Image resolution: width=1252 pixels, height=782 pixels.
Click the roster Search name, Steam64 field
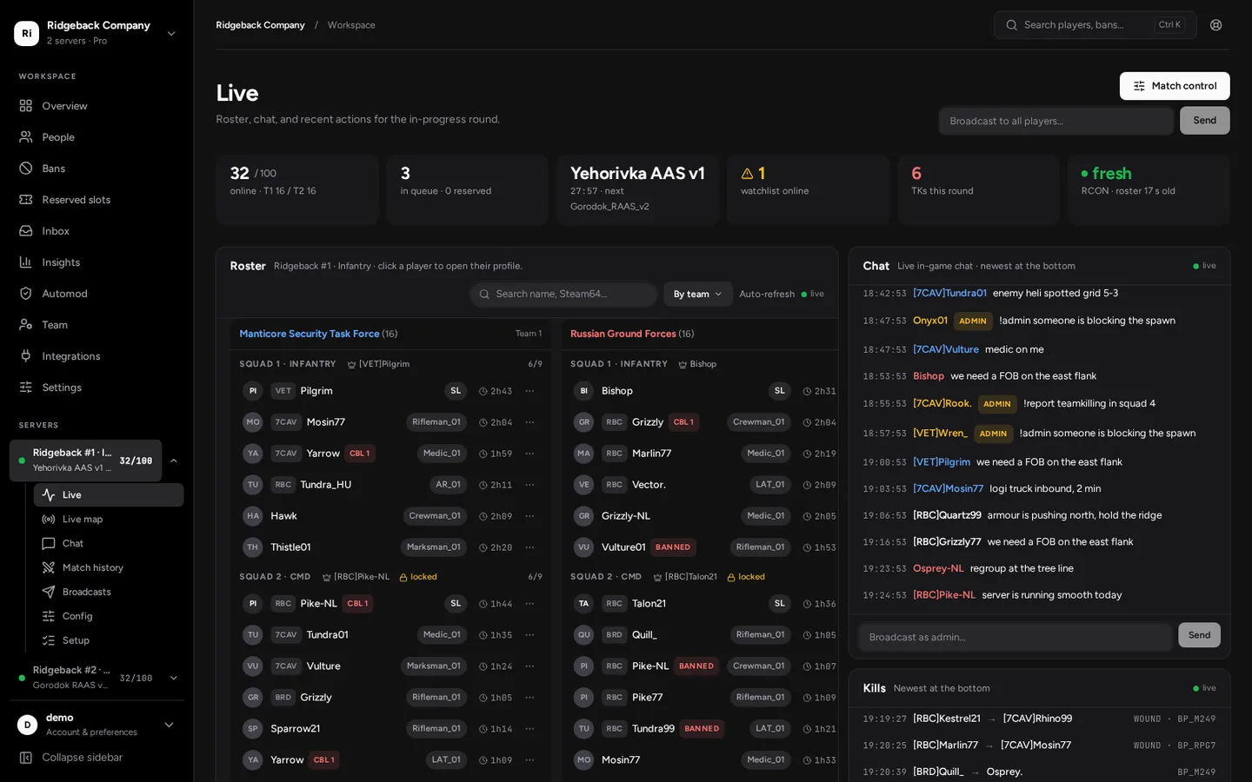(563, 295)
